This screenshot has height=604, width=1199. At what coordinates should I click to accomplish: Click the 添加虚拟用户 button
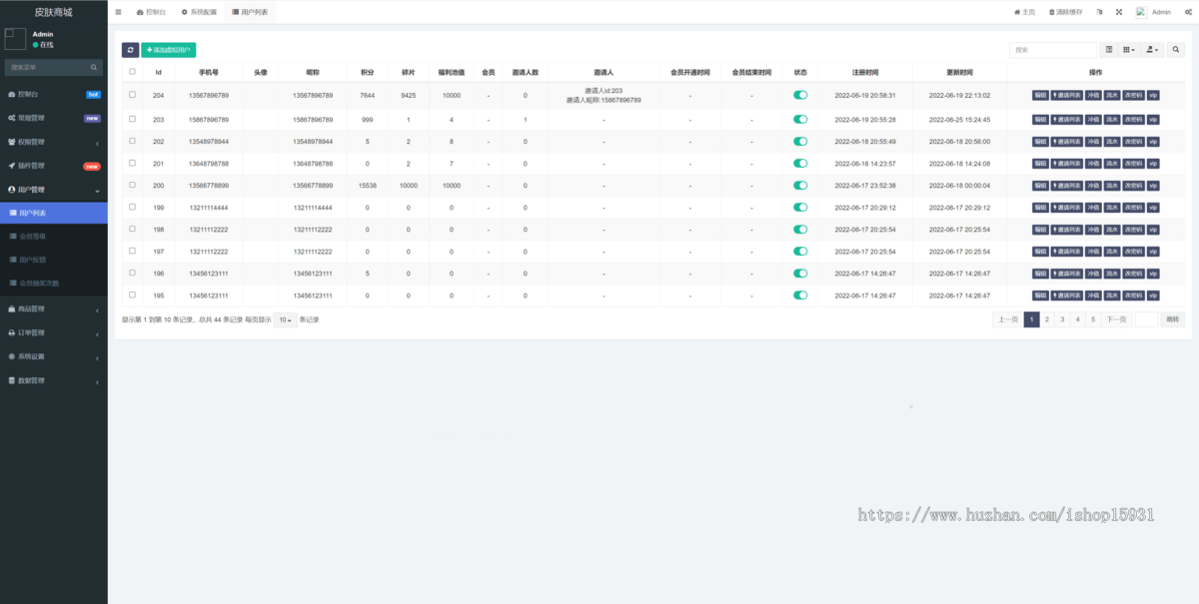(168, 50)
